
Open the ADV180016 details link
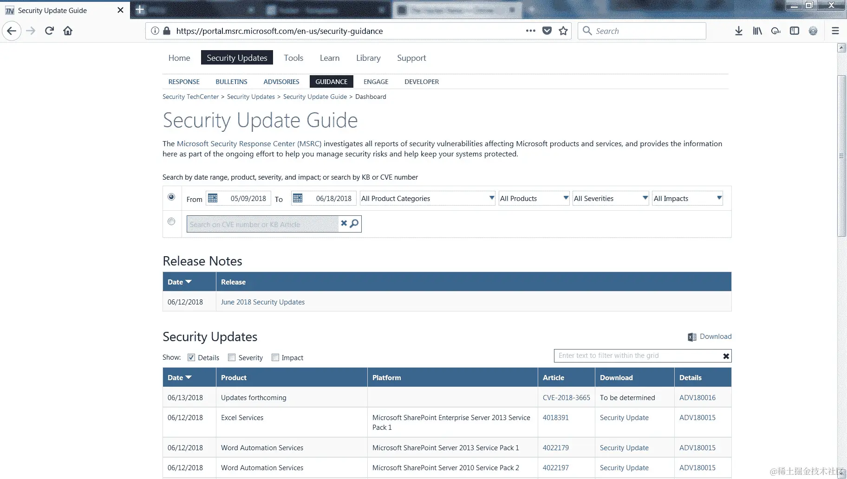pos(697,397)
